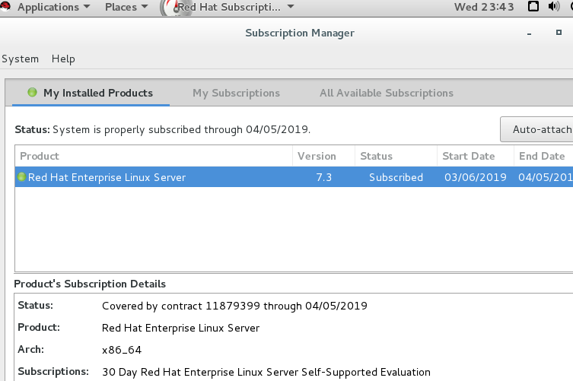The width and height of the screenshot is (573, 381).
Task: Click the status text 'System is properly subscribed'
Action: click(x=181, y=130)
